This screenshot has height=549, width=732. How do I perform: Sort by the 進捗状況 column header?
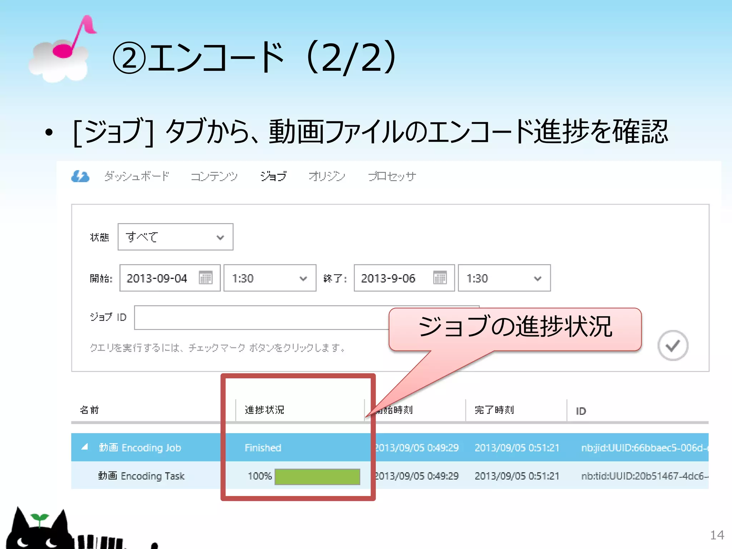click(x=264, y=410)
